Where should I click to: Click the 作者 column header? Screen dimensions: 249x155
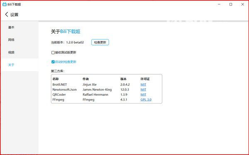(86, 79)
